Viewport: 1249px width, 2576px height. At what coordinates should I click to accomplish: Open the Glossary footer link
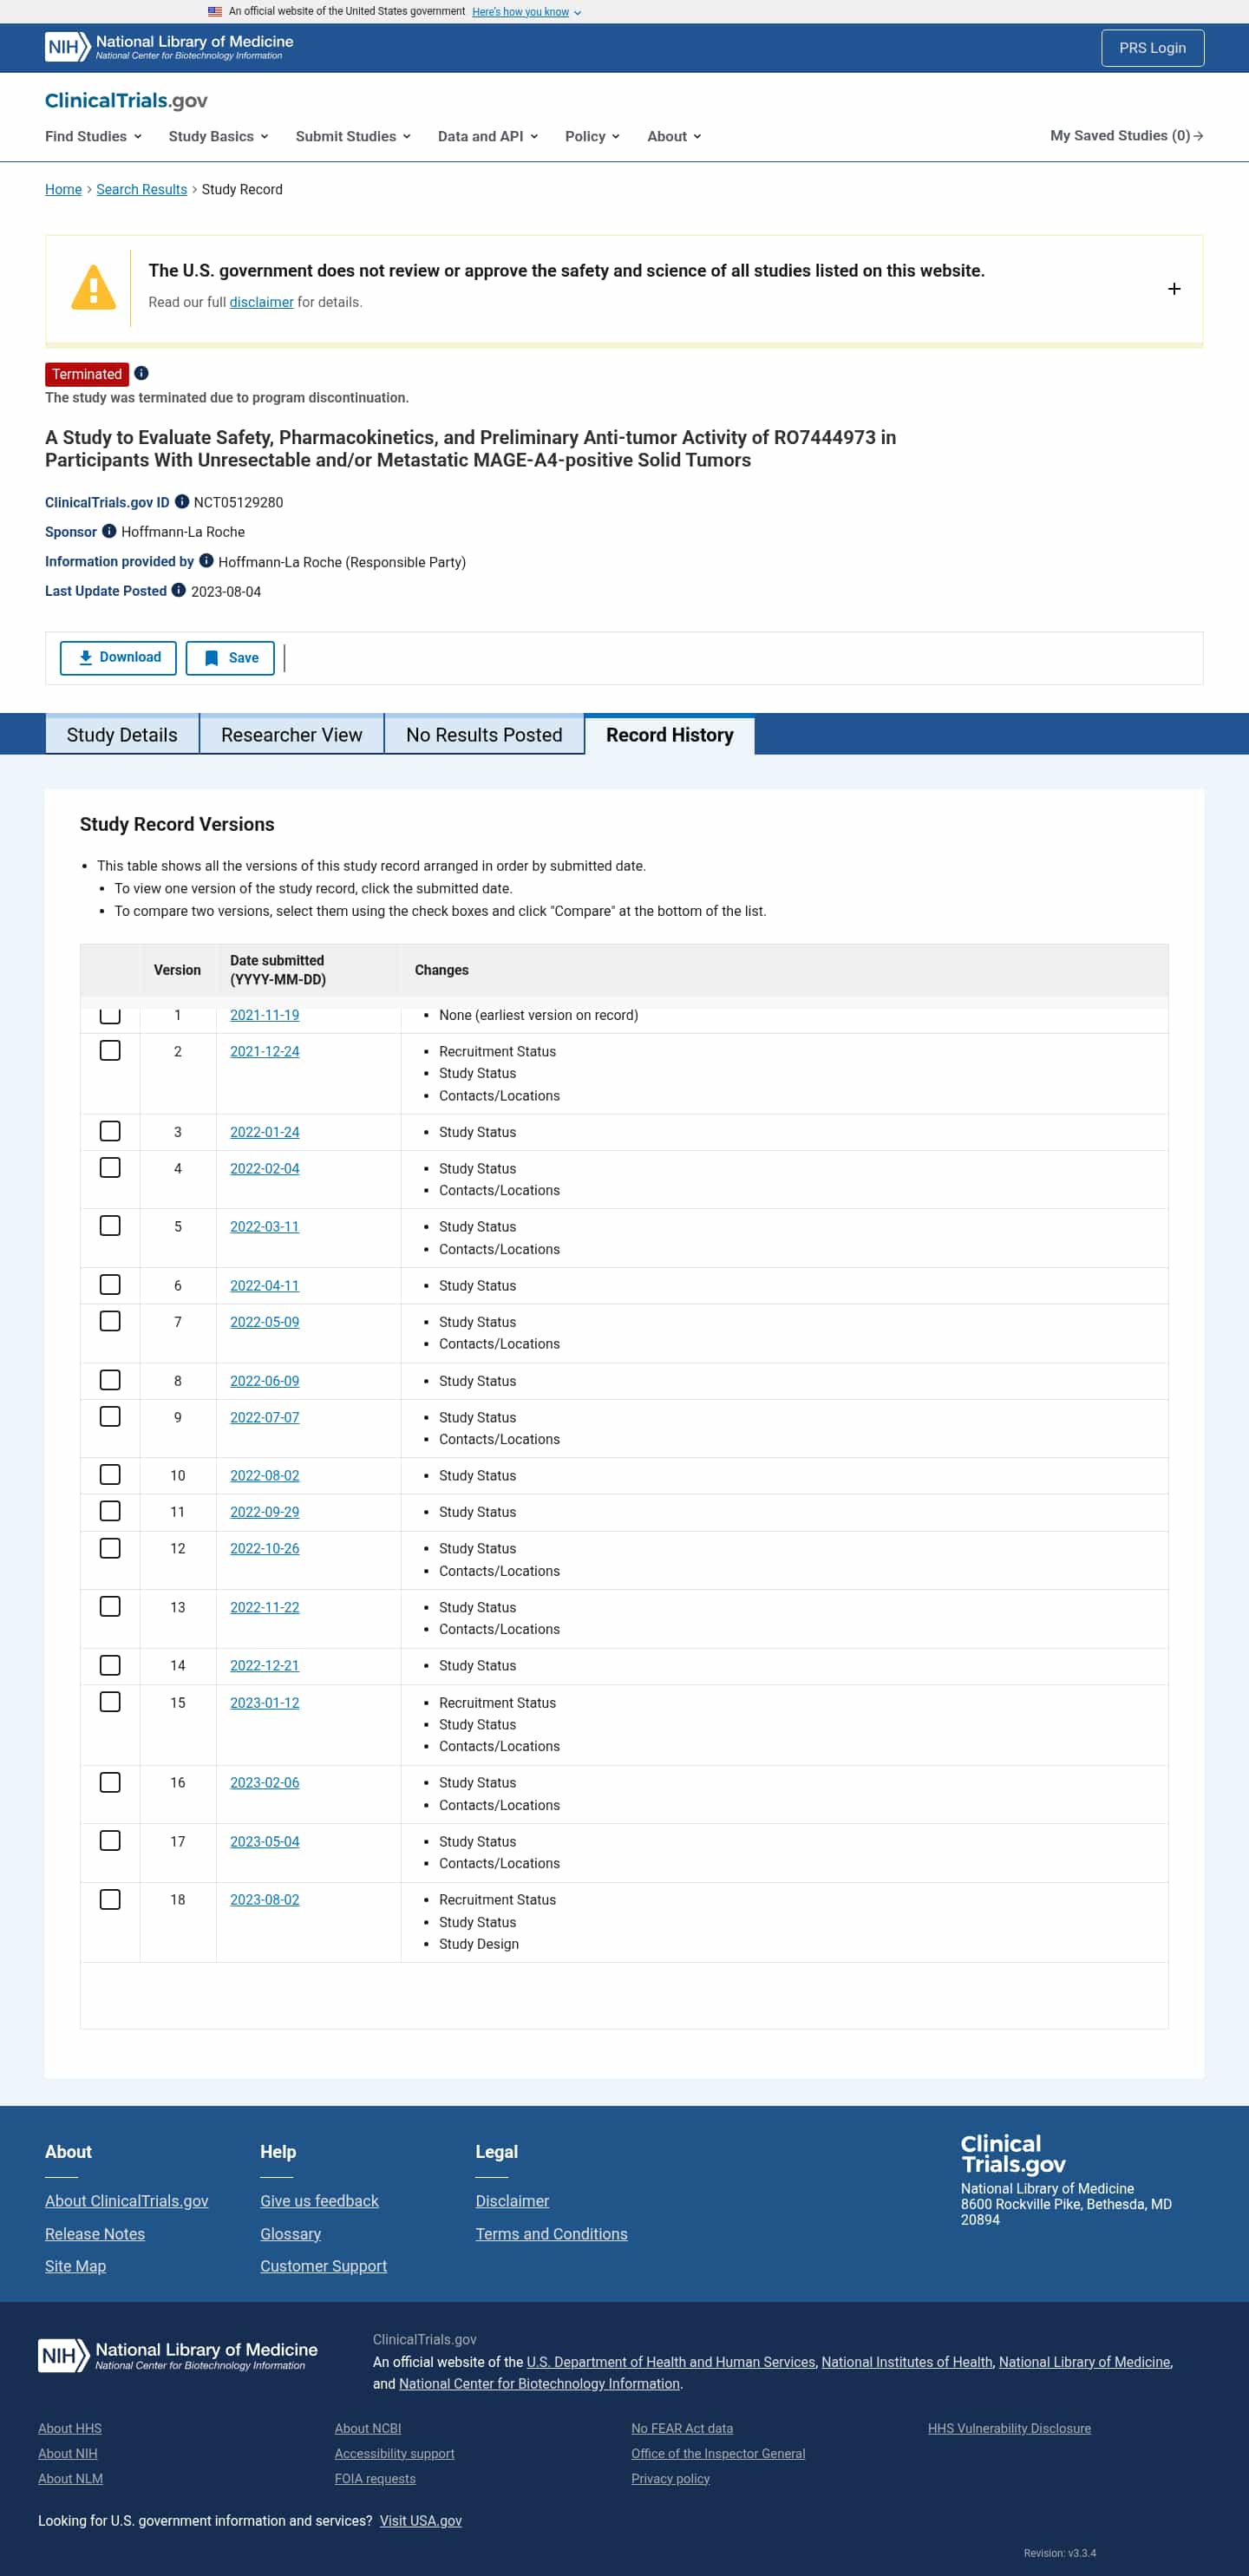tap(290, 2233)
